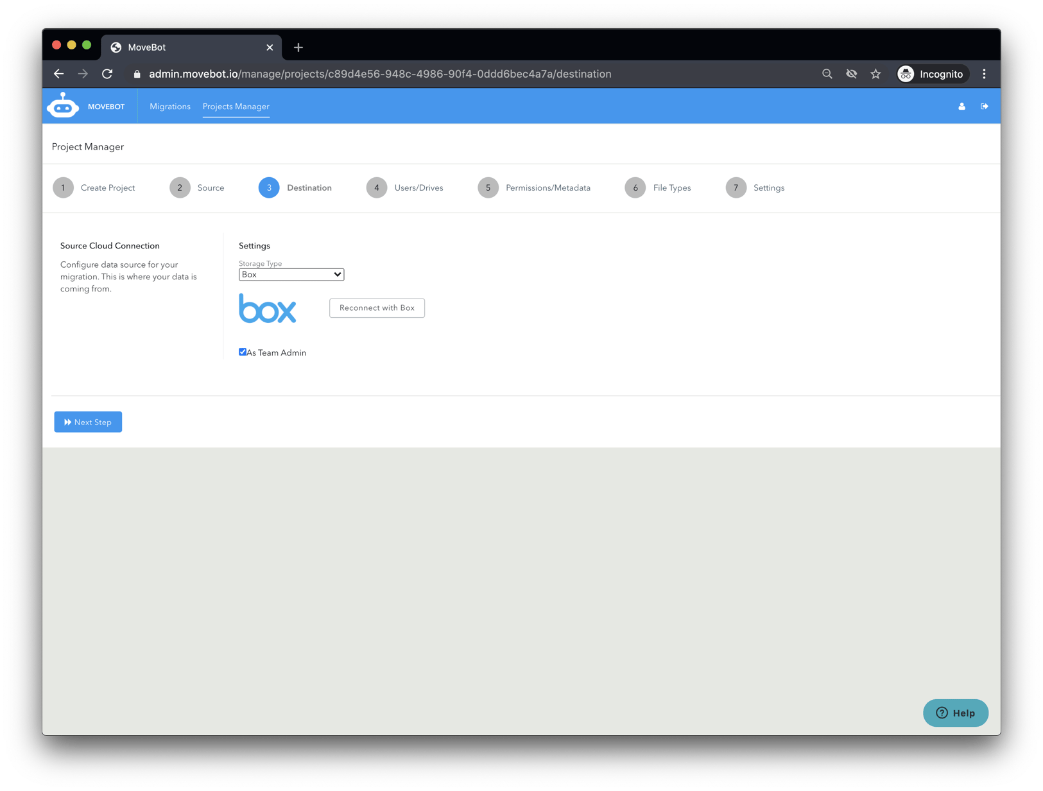Screen dimensions: 1043x791
Task: Click the browser reload icon
Action: pos(107,73)
